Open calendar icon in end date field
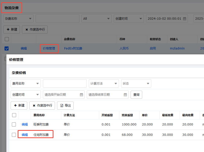Viewport: 204px width, 152px height. tap(125, 95)
